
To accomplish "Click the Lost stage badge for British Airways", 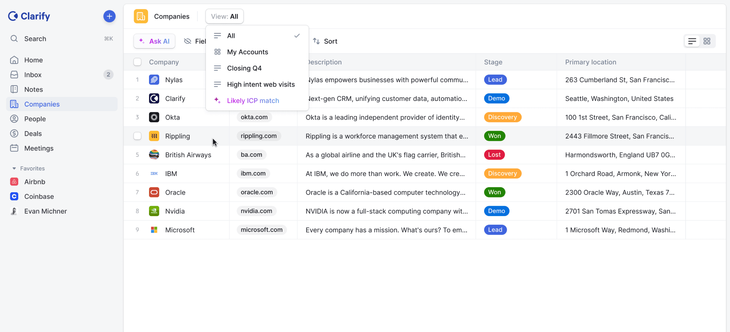I will pyautogui.click(x=494, y=155).
